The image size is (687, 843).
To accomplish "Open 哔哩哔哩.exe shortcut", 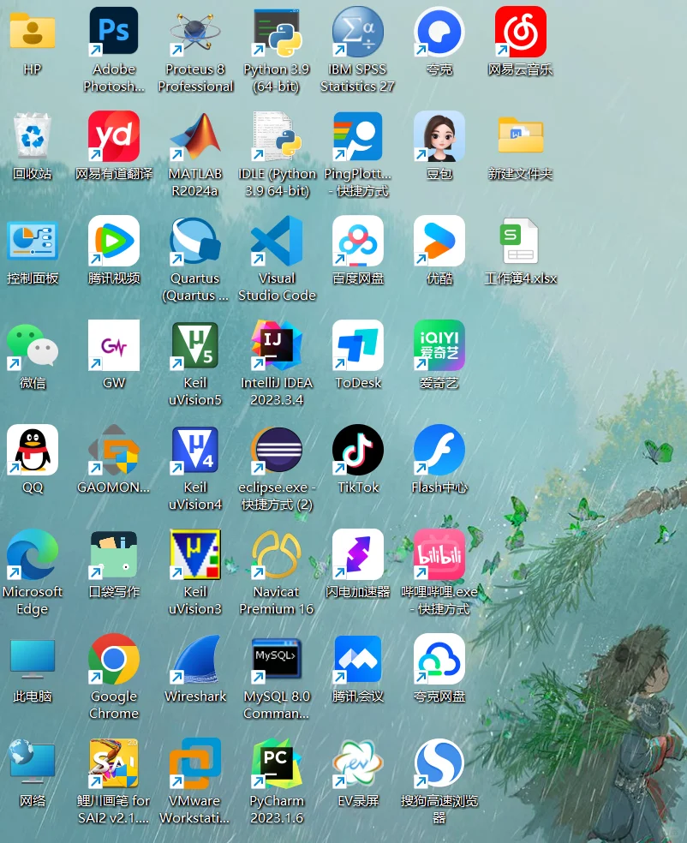I will [x=439, y=554].
